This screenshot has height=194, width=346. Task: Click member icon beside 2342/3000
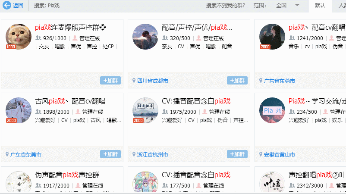tap(292, 185)
